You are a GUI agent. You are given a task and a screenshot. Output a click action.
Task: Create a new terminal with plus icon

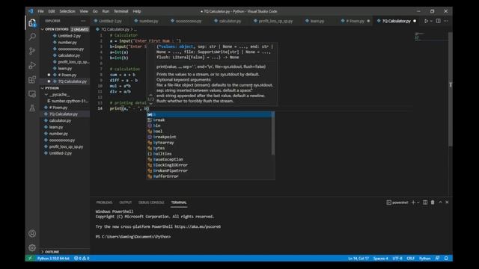coord(413,202)
